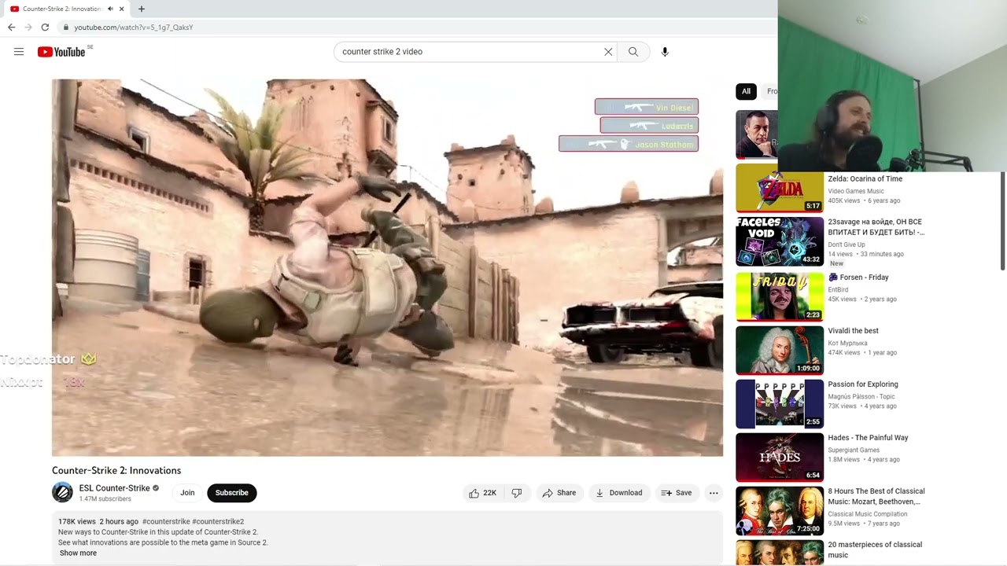Open Dont Give Up channel name

click(846, 244)
